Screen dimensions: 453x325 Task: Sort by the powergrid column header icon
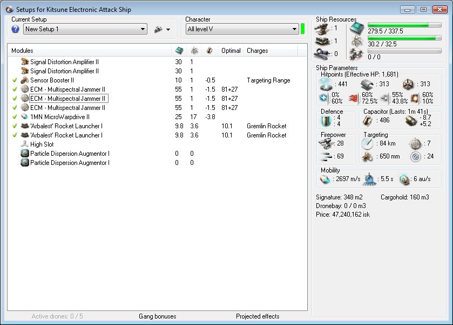click(x=194, y=51)
